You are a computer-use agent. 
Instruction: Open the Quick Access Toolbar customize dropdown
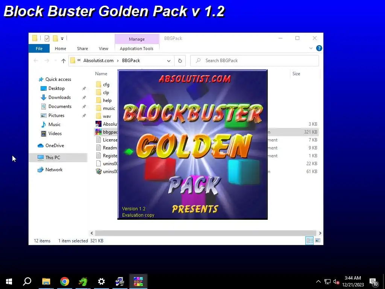62,38
